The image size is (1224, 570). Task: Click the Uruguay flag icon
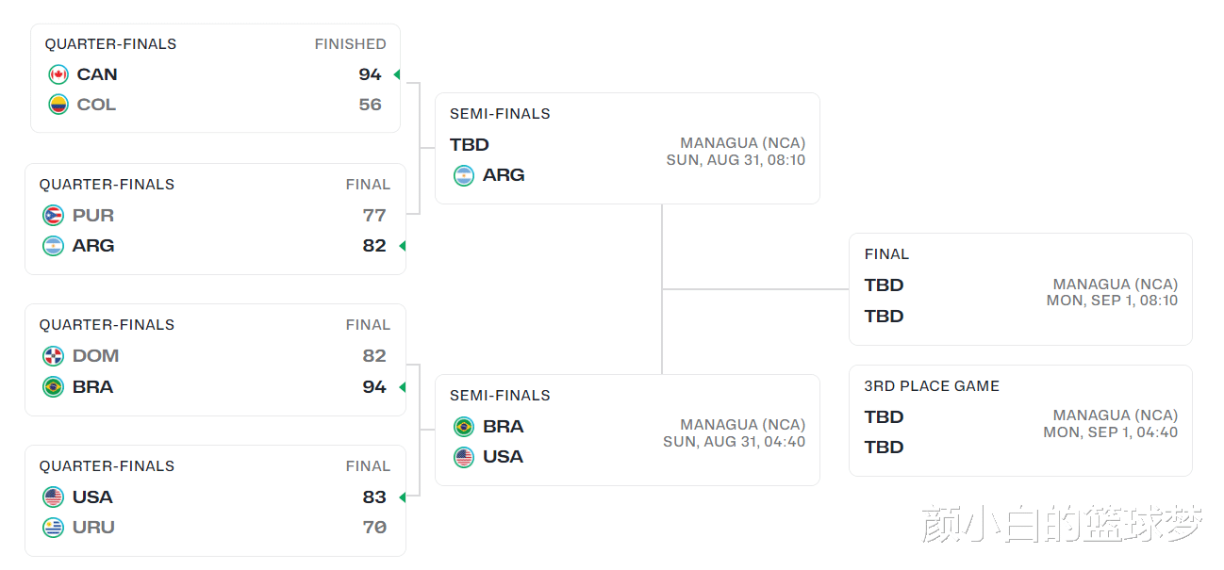53,528
